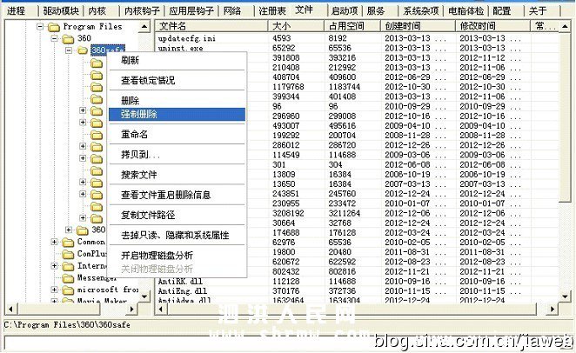Sort by the 大小 column header
This screenshot has width=576, height=353.
coord(296,26)
